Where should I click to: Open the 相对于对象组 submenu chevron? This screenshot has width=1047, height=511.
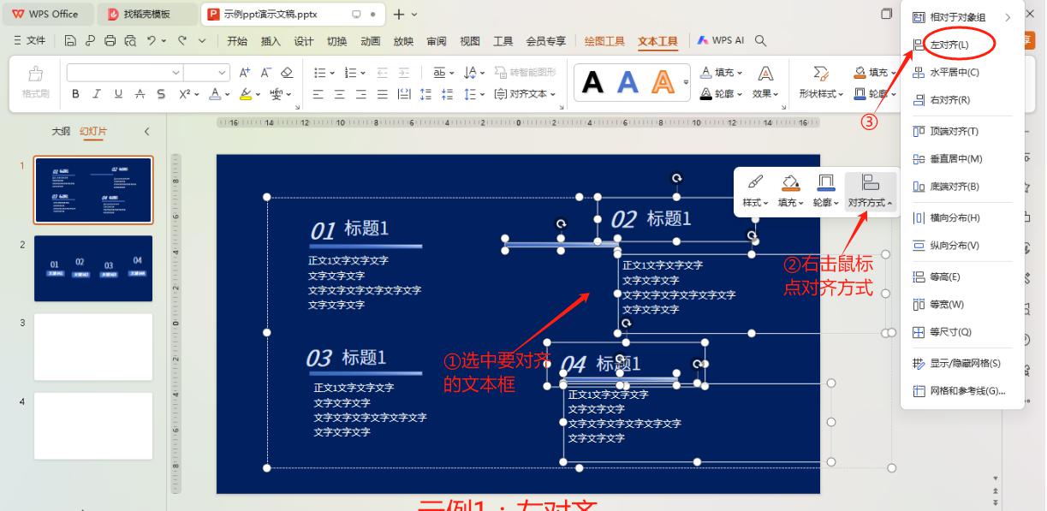point(1008,15)
